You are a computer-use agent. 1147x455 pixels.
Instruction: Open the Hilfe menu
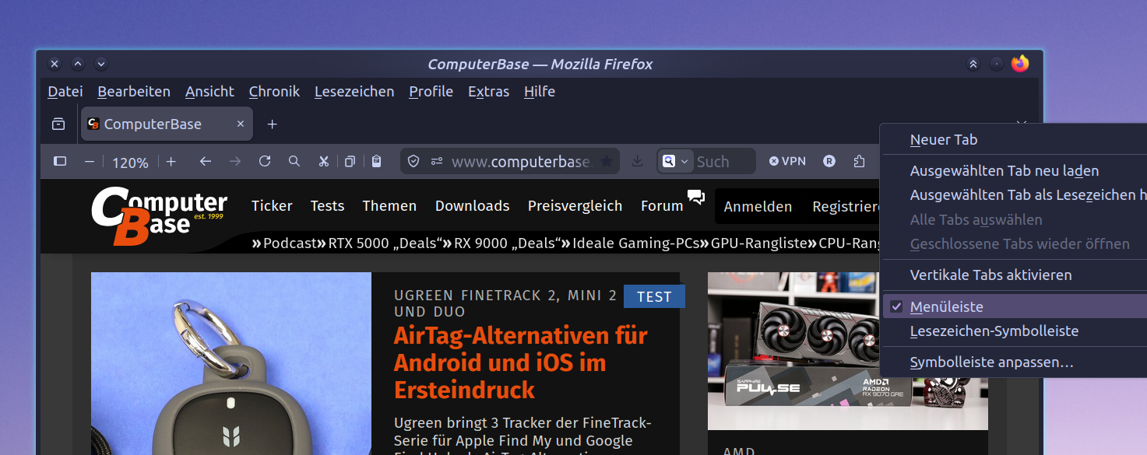pyautogui.click(x=540, y=92)
